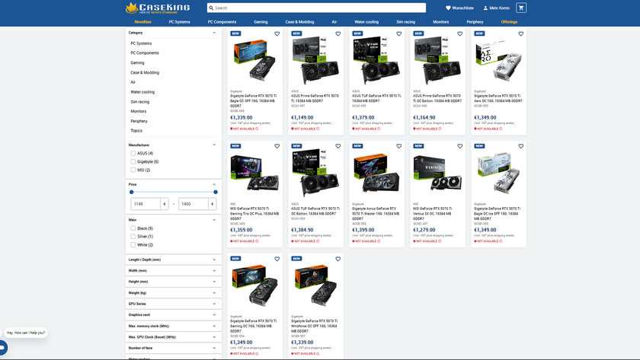Check the Silver (1) color filter
Image resolution: width=640 pixels, height=360 pixels.
click(133, 237)
